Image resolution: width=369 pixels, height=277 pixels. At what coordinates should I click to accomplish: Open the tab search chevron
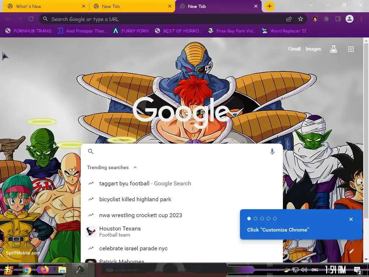pos(311,5)
